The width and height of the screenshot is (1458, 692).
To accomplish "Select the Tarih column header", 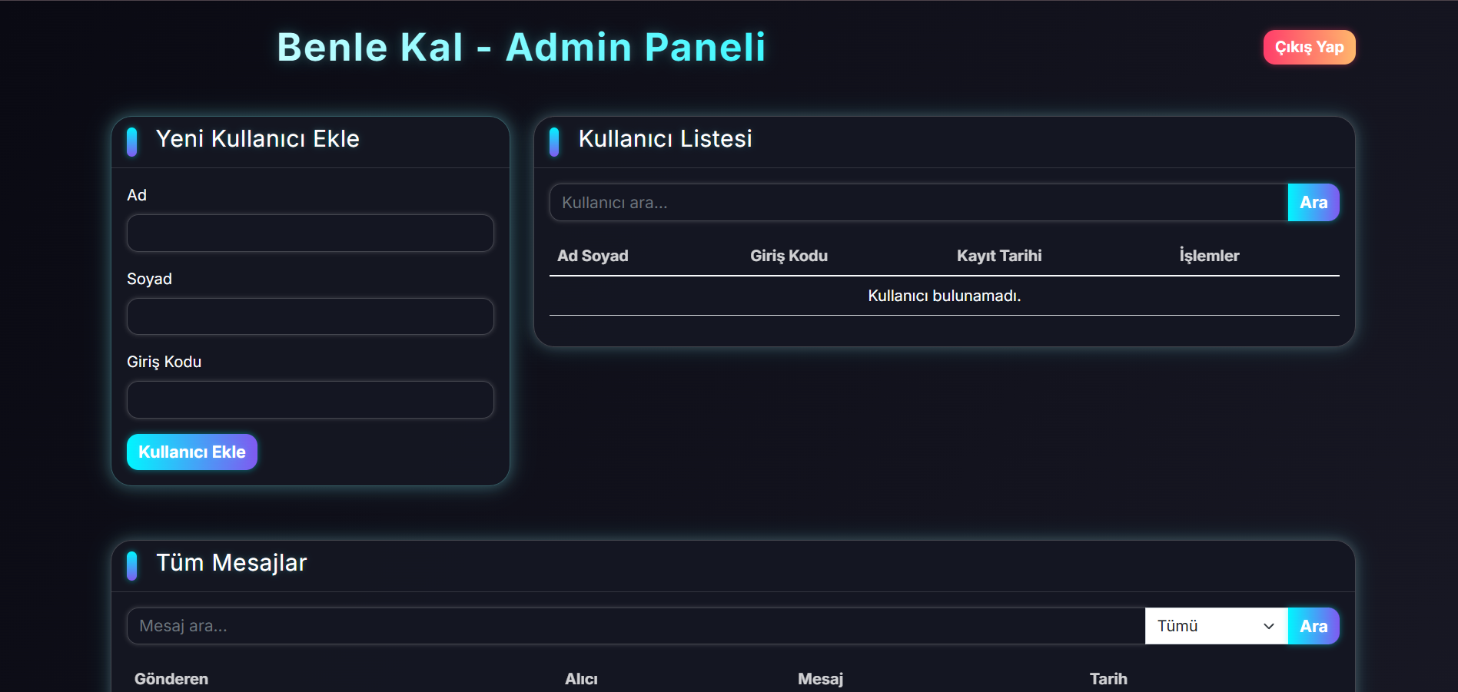I will (x=1108, y=679).
